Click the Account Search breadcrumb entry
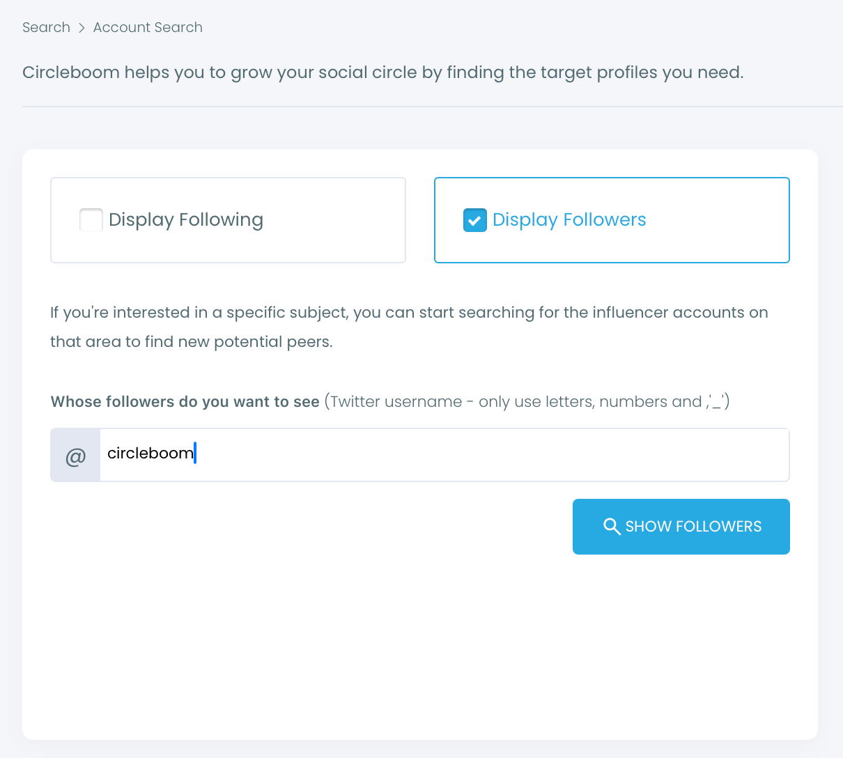 [147, 27]
